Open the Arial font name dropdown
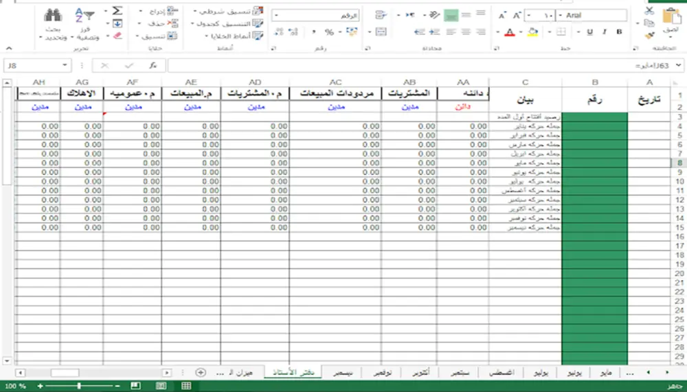 pyautogui.click(x=561, y=15)
